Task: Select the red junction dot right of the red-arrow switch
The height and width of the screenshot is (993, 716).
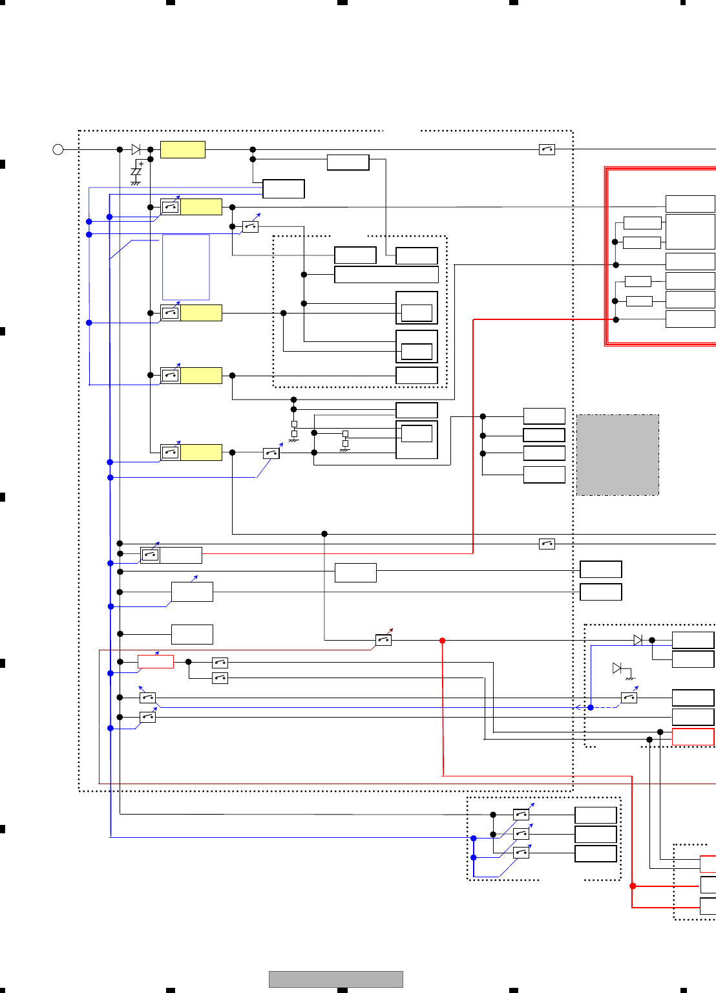Action: tap(443, 641)
